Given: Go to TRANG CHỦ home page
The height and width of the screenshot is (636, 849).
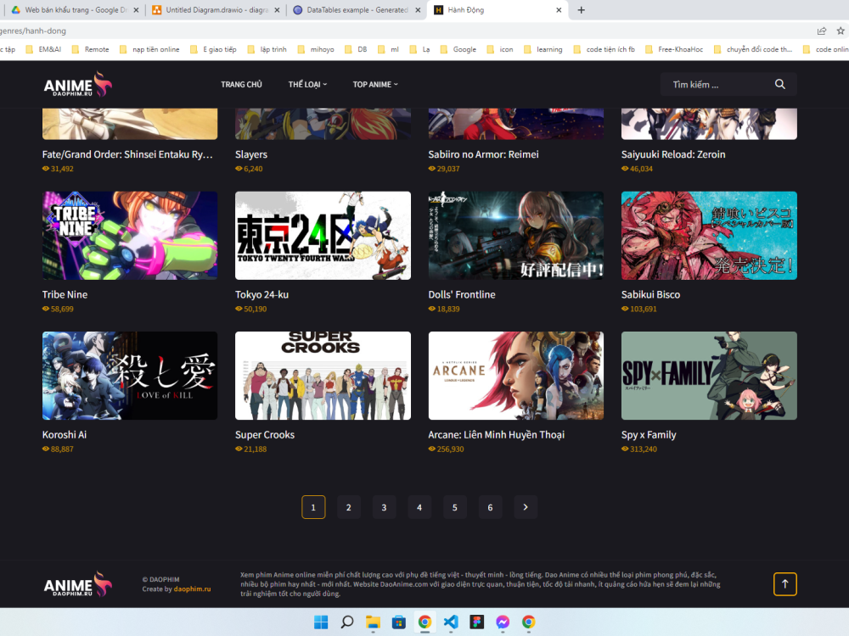Looking at the screenshot, I should [x=241, y=84].
